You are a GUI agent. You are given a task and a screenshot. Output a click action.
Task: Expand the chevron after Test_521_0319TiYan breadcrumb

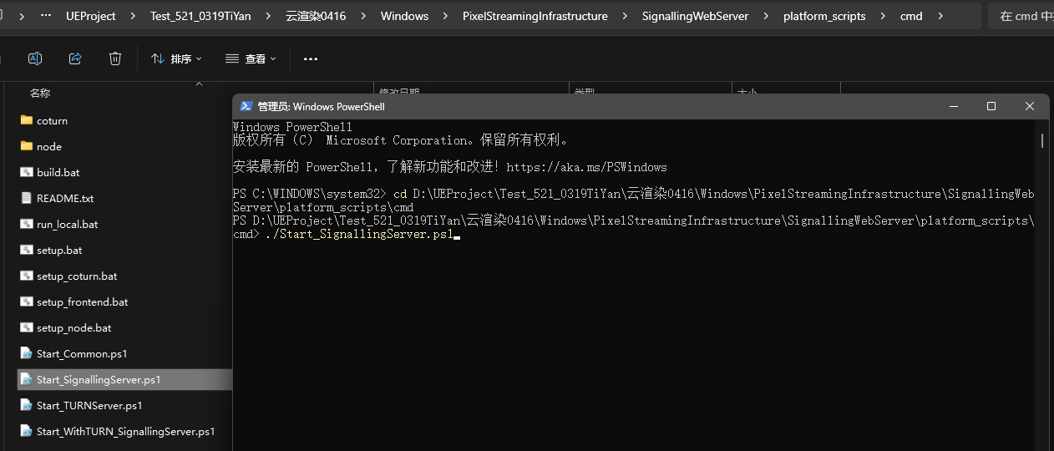coord(268,16)
